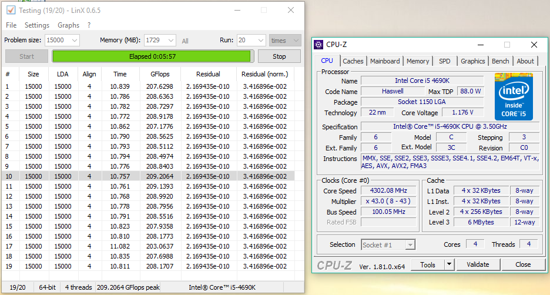Select row 17 with time 11.082
The height and width of the screenshot is (295, 550).
click(149, 246)
